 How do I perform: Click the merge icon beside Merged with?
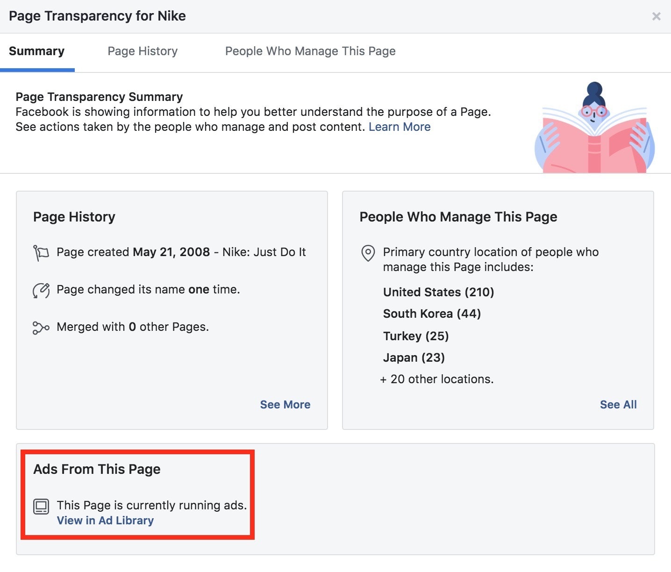41,328
